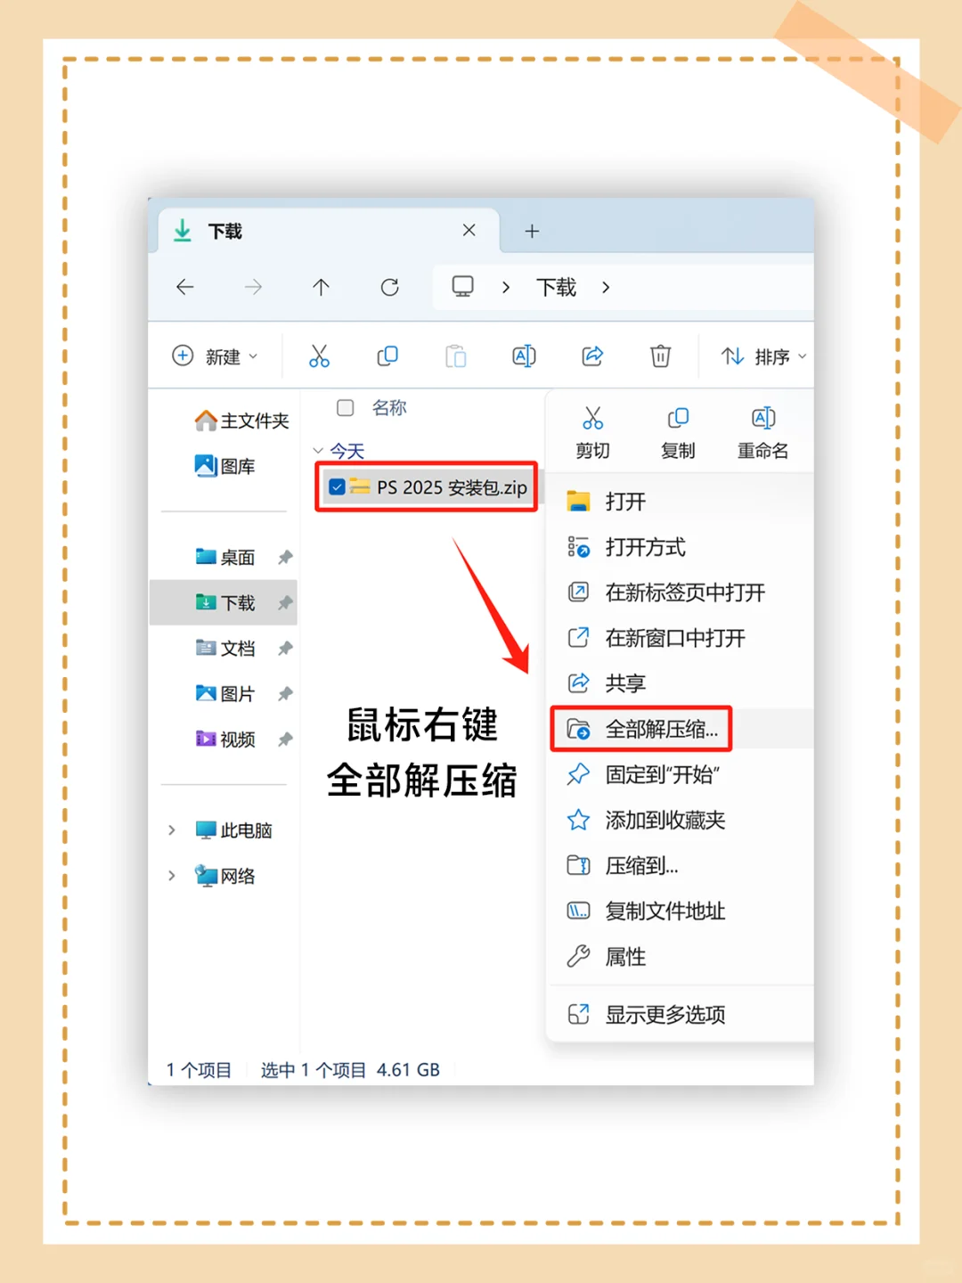Viewport: 962px width, 1283px height.
Task: Uncheck the PS 2025 安装包.zip checkbox
Action: point(336,487)
